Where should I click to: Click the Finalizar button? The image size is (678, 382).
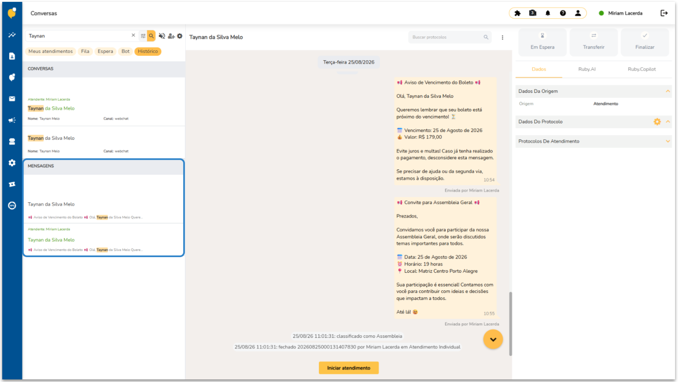click(x=645, y=42)
